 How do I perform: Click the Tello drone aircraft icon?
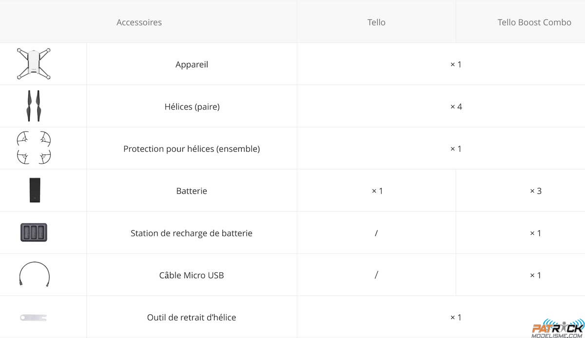[34, 64]
